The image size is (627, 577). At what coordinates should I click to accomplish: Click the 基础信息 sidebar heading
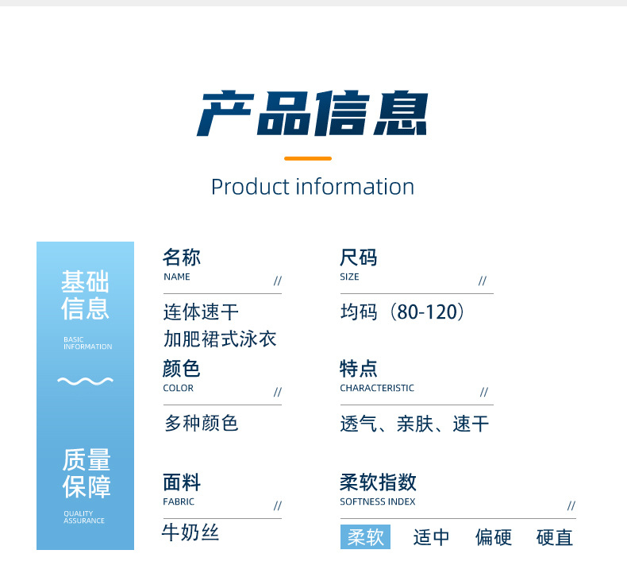coord(85,295)
